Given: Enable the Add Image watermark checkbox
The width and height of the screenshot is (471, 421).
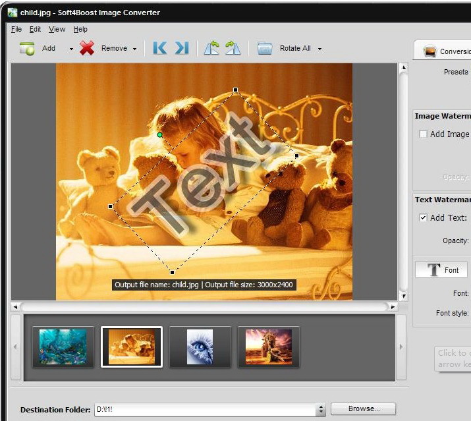Looking at the screenshot, I should pos(423,134).
